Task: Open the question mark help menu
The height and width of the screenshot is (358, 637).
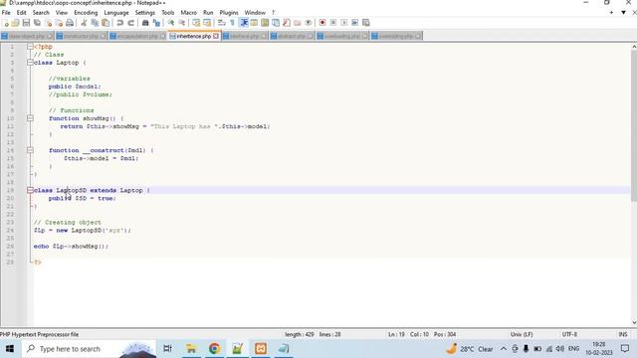Action: coord(273,13)
